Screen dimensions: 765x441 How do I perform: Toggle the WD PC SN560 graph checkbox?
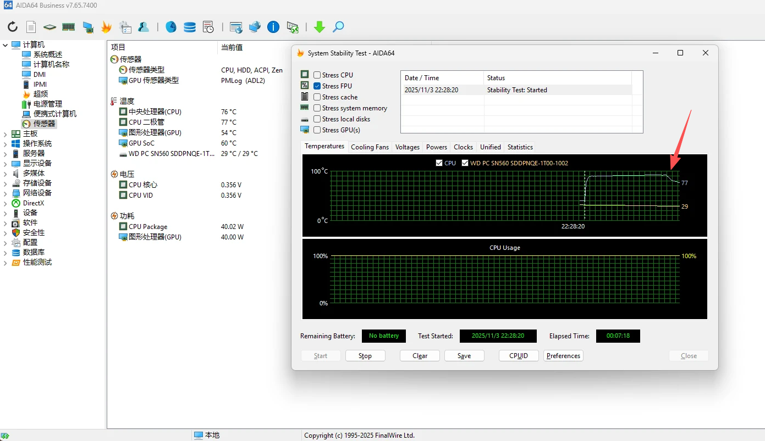click(x=465, y=163)
